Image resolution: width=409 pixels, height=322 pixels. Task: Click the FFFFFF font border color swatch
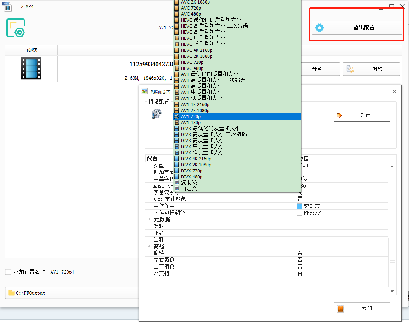click(299, 213)
